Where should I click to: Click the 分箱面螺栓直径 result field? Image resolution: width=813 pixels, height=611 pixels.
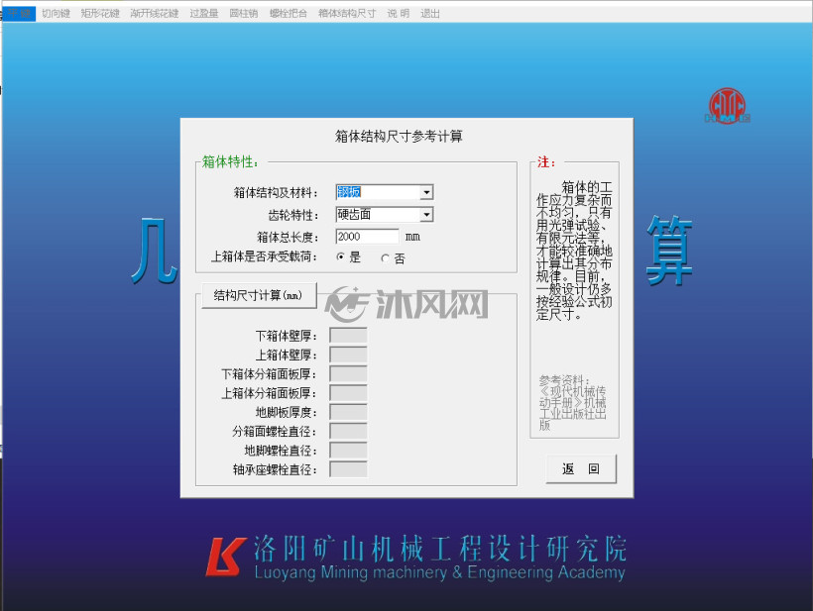[x=348, y=432]
